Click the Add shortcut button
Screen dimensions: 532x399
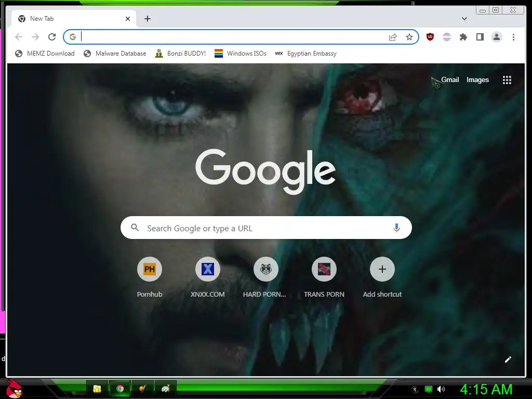(x=382, y=277)
